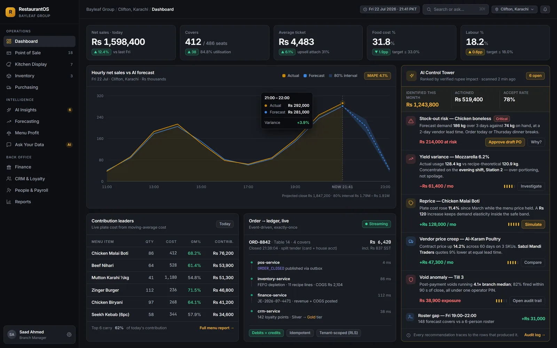557x348 pixels.
Task: Click the MAPE 4.1% badge
Action: (x=377, y=76)
